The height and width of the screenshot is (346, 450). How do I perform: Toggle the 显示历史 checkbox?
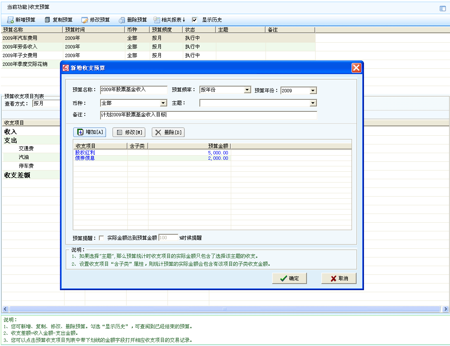195,20
